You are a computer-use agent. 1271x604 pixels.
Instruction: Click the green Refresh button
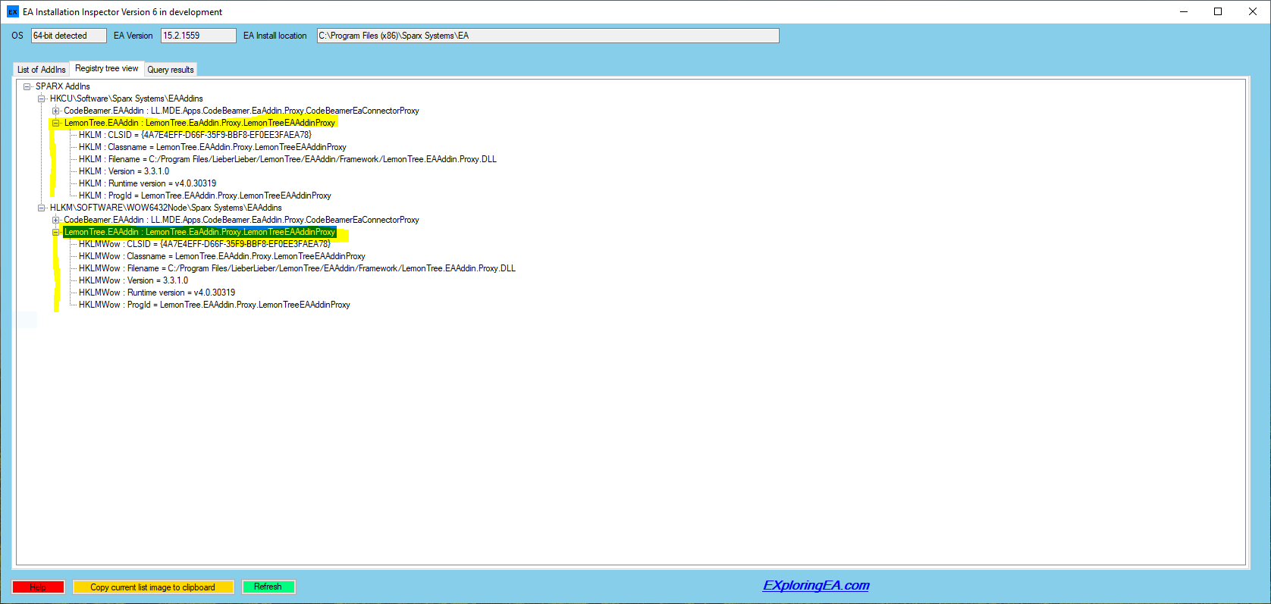[x=268, y=587]
